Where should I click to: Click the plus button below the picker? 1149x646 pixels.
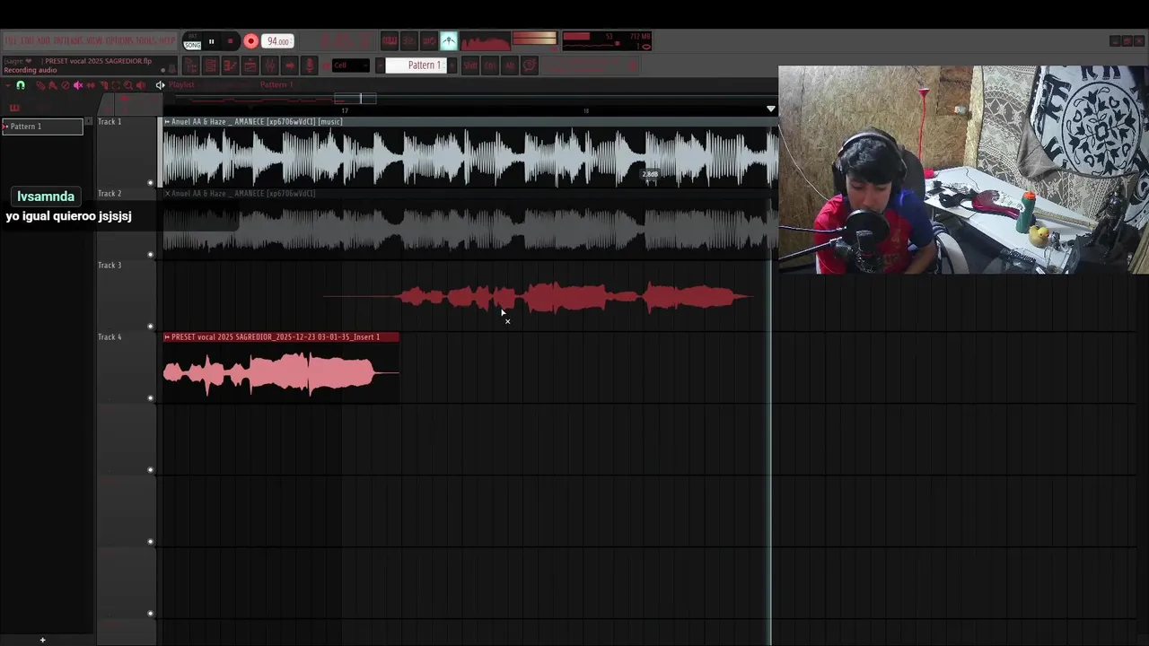tap(42, 640)
